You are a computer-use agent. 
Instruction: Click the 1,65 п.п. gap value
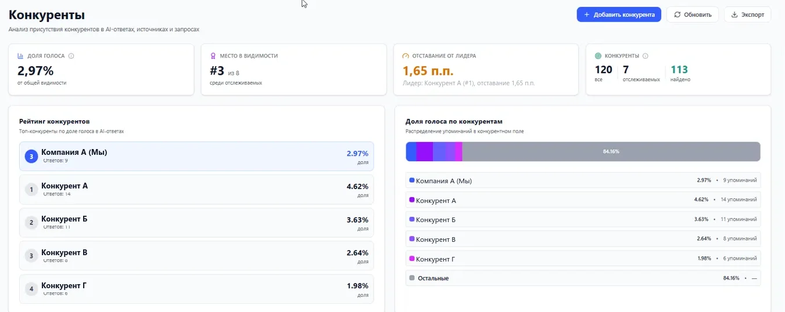point(428,71)
